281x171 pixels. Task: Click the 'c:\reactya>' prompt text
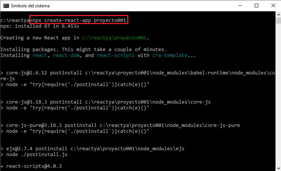click(16, 20)
